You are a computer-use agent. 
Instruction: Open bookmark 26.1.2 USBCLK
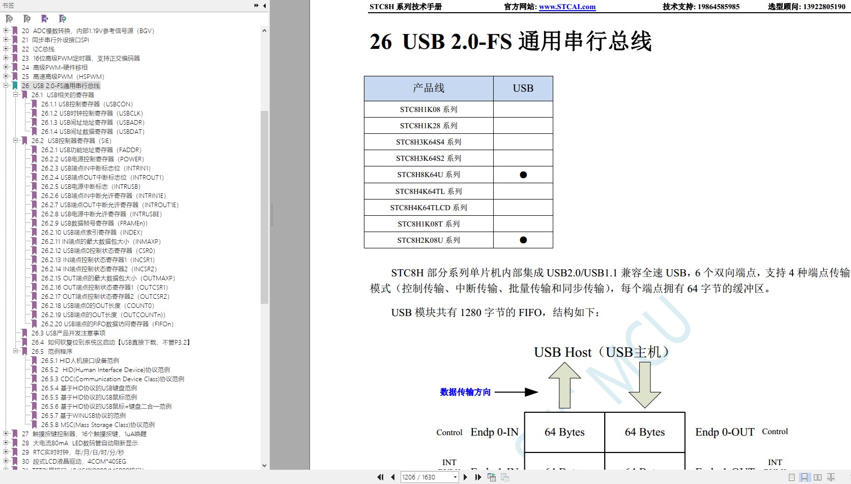point(92,113)
